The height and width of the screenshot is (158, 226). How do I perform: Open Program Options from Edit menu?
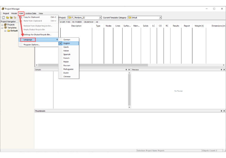click(38, 44)
